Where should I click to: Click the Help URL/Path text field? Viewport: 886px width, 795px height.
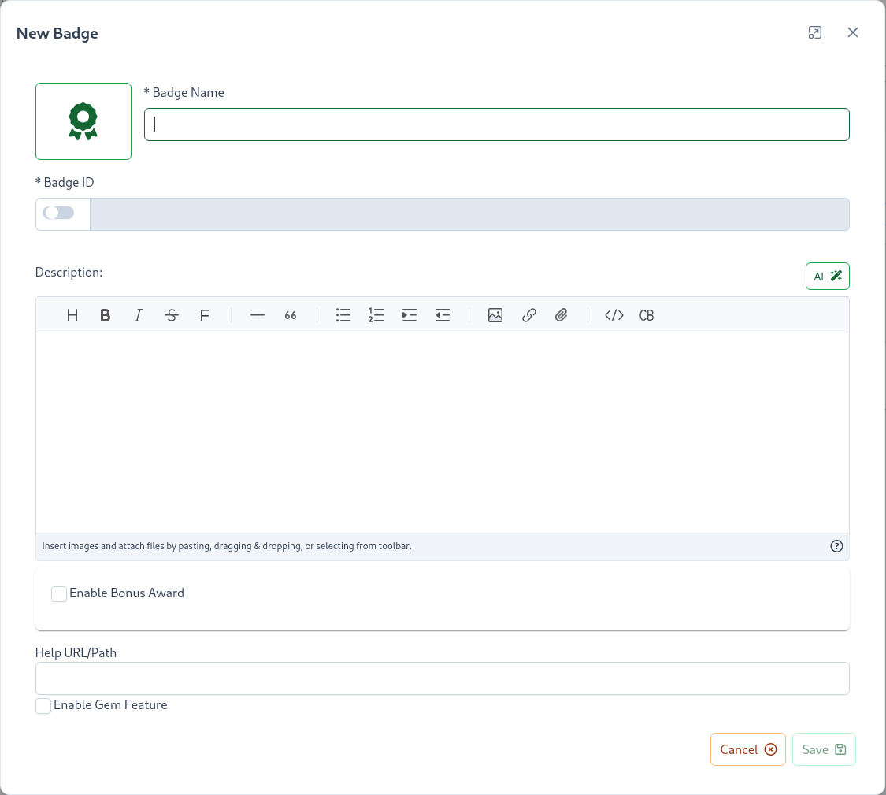click(x=442, y=678)
